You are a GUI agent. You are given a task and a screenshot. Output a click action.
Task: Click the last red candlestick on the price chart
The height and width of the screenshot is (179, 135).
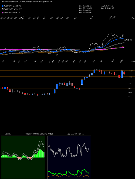[x=124, y=73]
